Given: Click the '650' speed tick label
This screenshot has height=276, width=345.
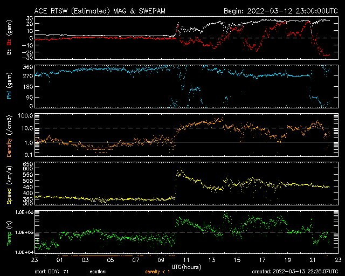Looking at the screenshot, I should point(28,164).
